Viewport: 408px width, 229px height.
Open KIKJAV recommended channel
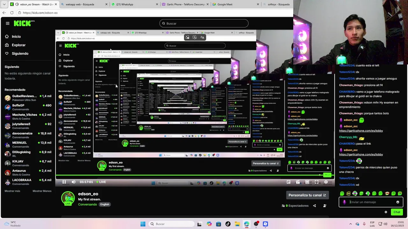click(28, 163)
